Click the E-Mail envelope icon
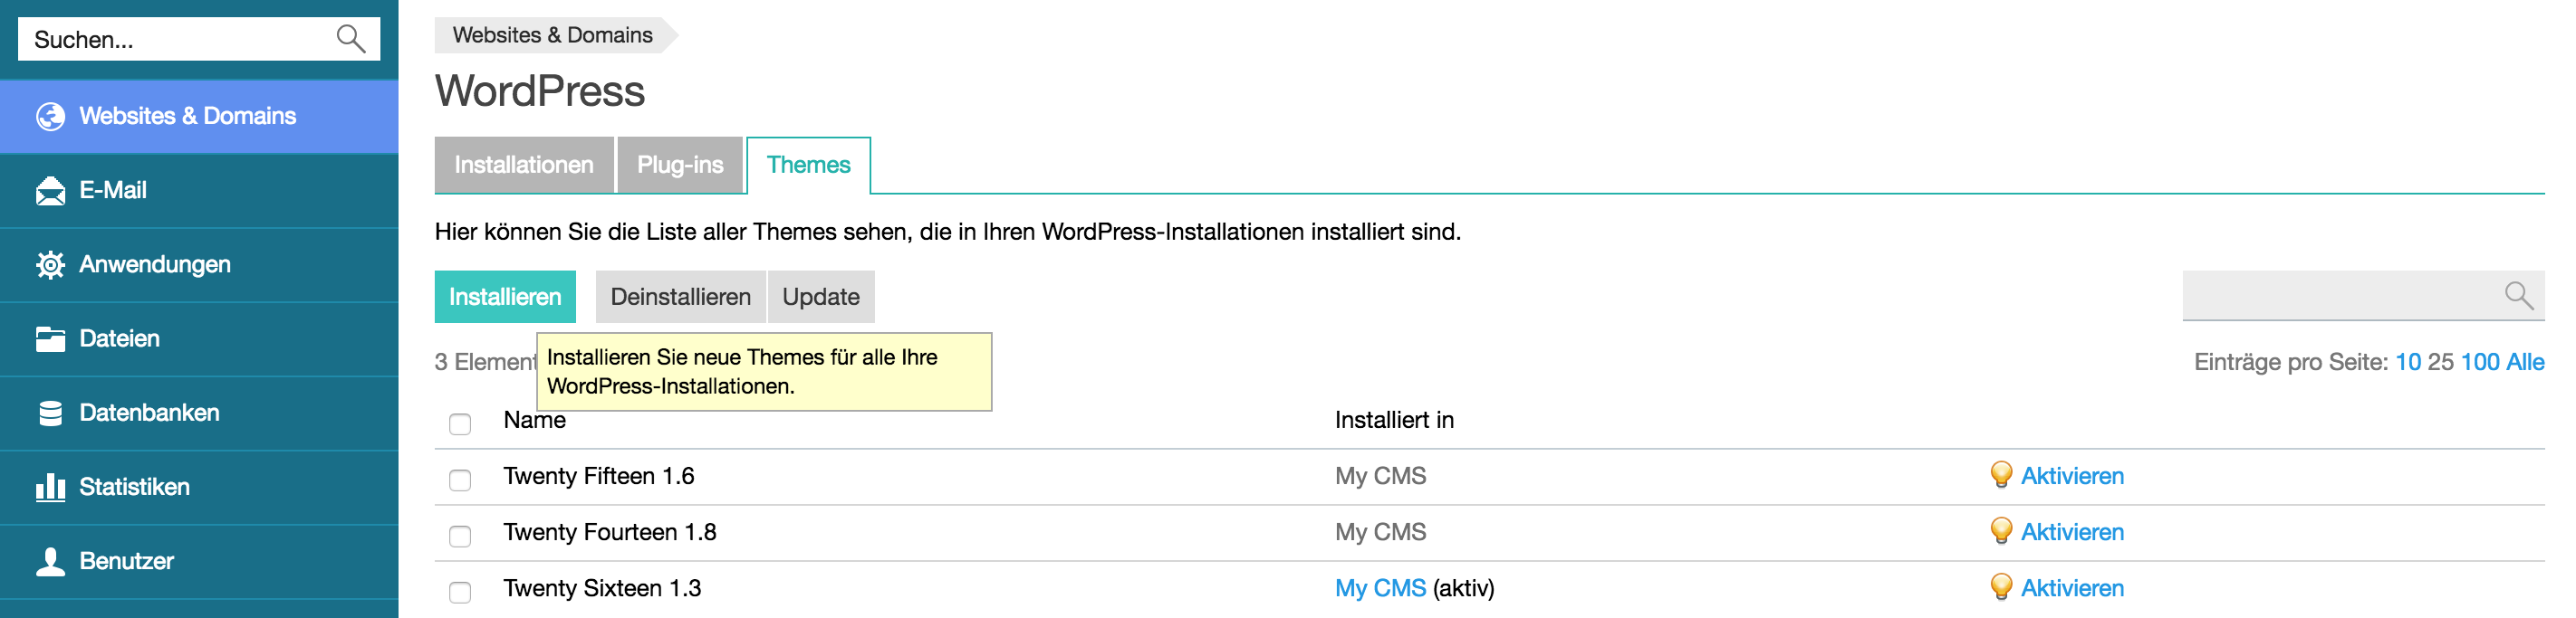Image resolution: width=2576 pixels, height=618 pixels. pyautogui.click(x=50, y=191)
